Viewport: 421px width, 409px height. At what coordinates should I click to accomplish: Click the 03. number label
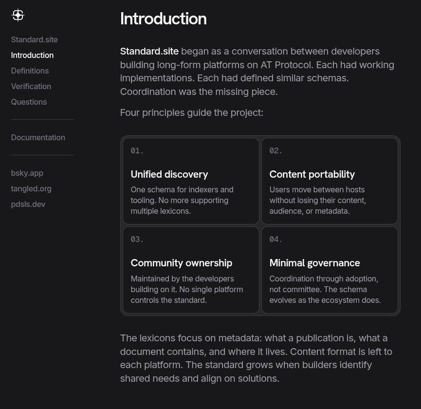[137, 240]
